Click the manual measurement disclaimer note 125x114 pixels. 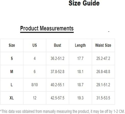pos(62,111)
